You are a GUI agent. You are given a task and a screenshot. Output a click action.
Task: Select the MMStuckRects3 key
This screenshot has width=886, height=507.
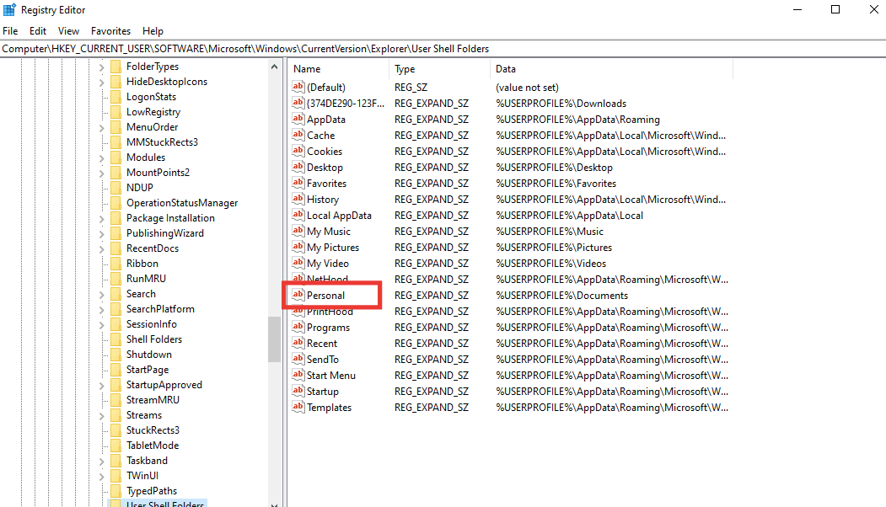coord(162,142)
